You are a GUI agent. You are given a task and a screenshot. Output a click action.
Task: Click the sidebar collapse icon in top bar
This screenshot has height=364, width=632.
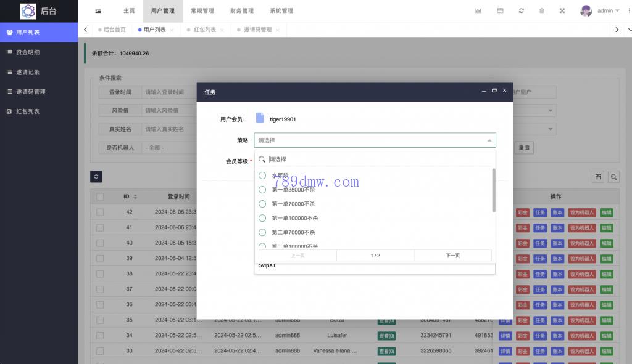(x=99, y=10)
